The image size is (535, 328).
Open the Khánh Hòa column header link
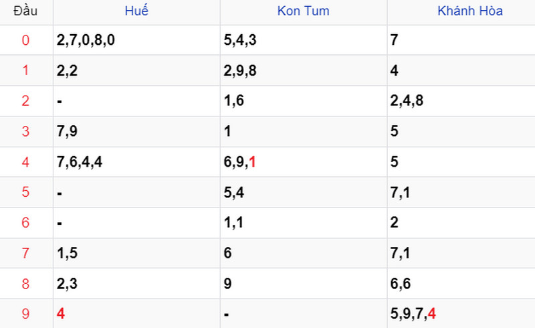470,11
